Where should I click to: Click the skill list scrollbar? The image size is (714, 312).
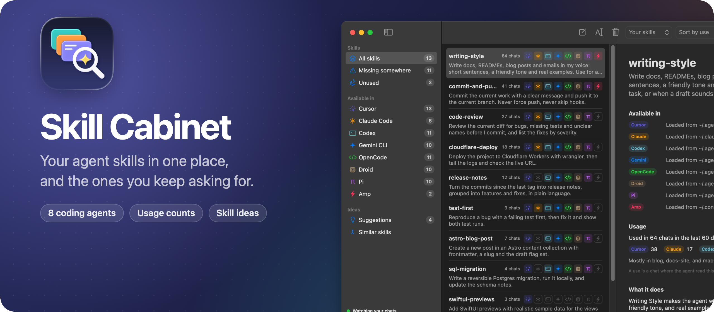coord(613,163)
